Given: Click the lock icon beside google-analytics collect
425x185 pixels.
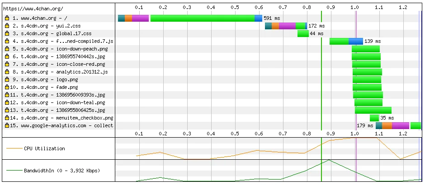Looking at the screenshot, I should point(7,125).
